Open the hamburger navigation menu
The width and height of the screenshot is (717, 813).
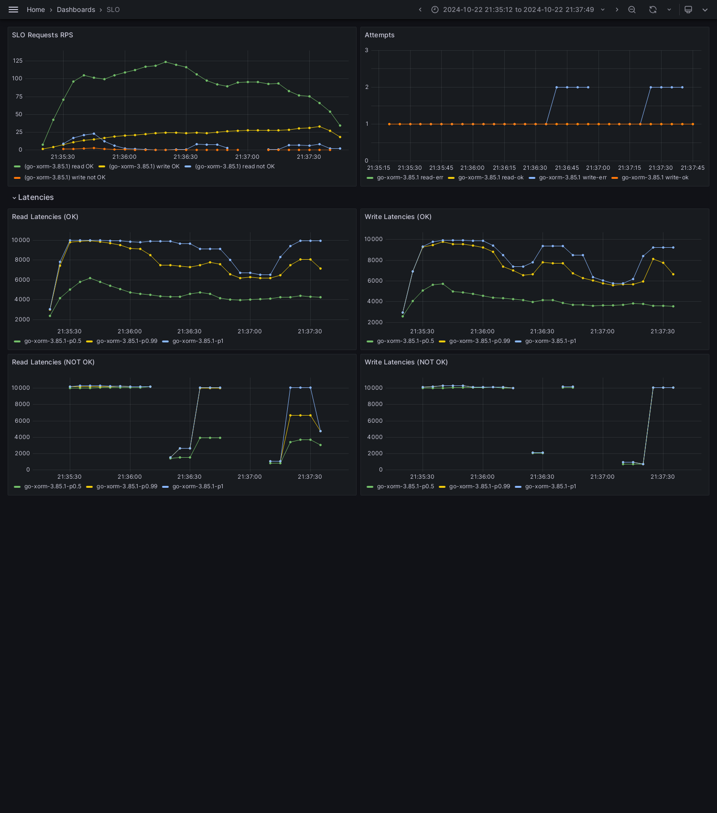(13, 10)
